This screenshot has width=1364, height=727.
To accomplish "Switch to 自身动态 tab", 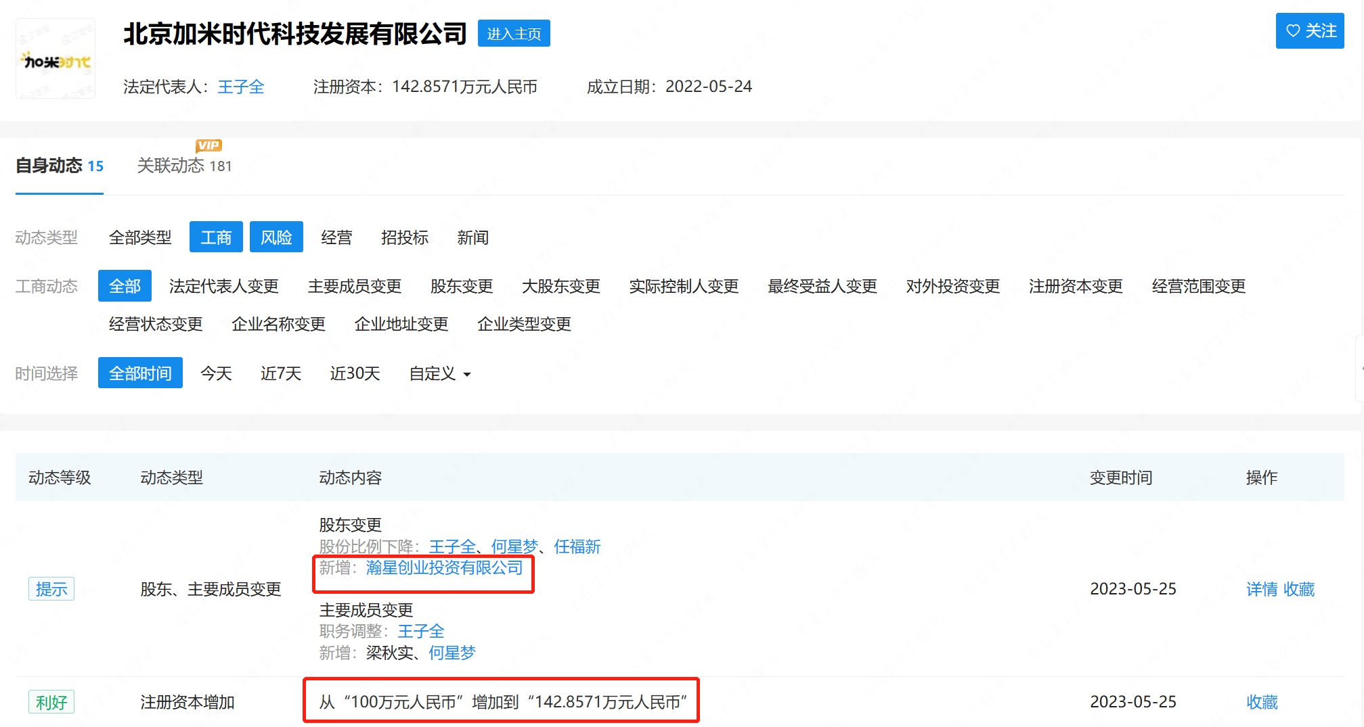I will click(x=60, y=166).
